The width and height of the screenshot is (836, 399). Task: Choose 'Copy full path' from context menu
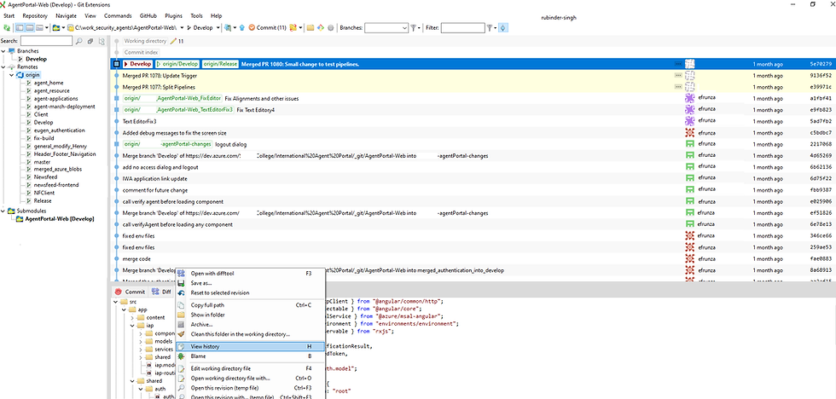pyautogui.click(x=250, y=305)
